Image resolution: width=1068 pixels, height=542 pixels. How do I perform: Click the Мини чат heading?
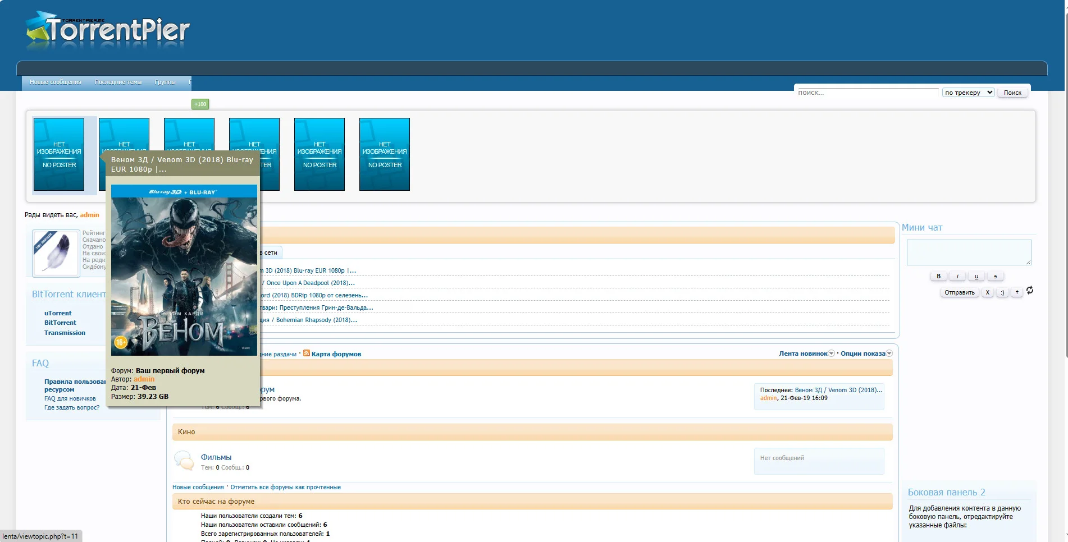pyautogui.click(x=922, y=227)
